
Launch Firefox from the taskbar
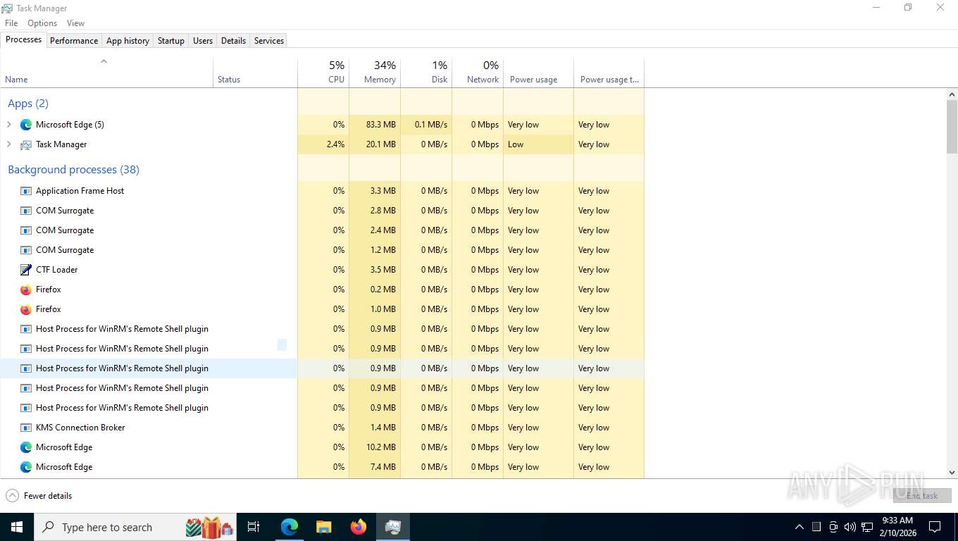(x=359, y=527)
